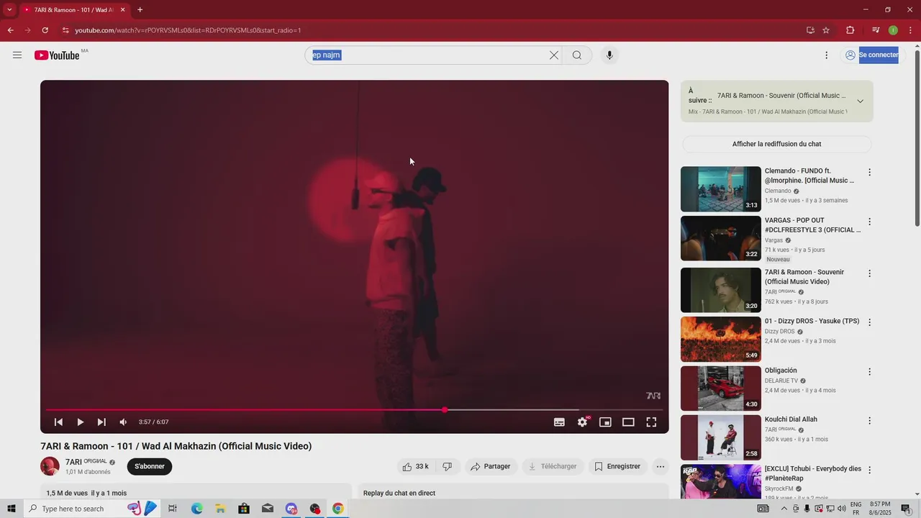Toggle subtitles with the captions icon
921x518 pixels.
point(559,422)
